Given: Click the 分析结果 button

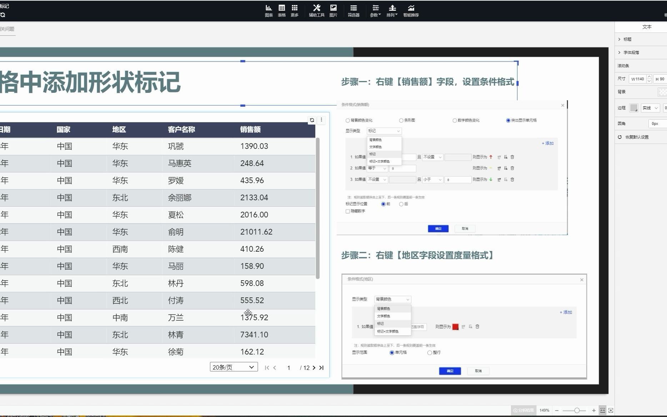Looking at the screenshot, I should point(523,411).
